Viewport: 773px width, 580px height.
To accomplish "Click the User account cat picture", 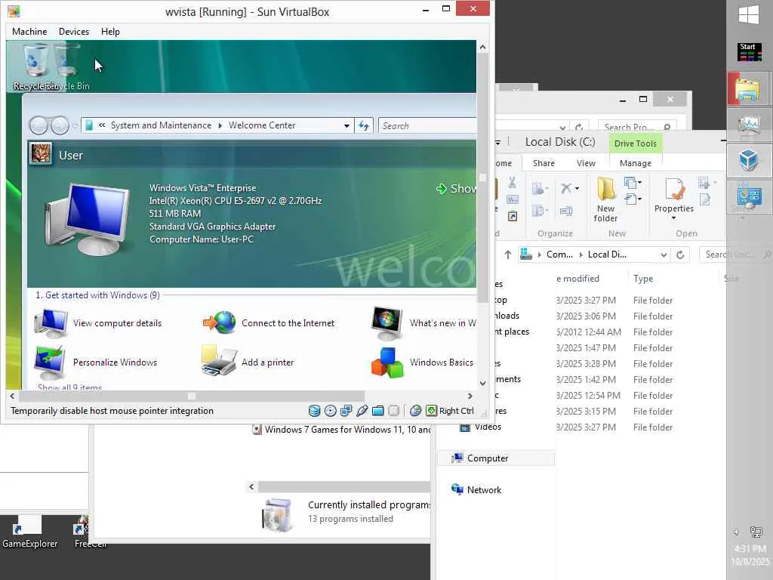I will click(41, 154).
